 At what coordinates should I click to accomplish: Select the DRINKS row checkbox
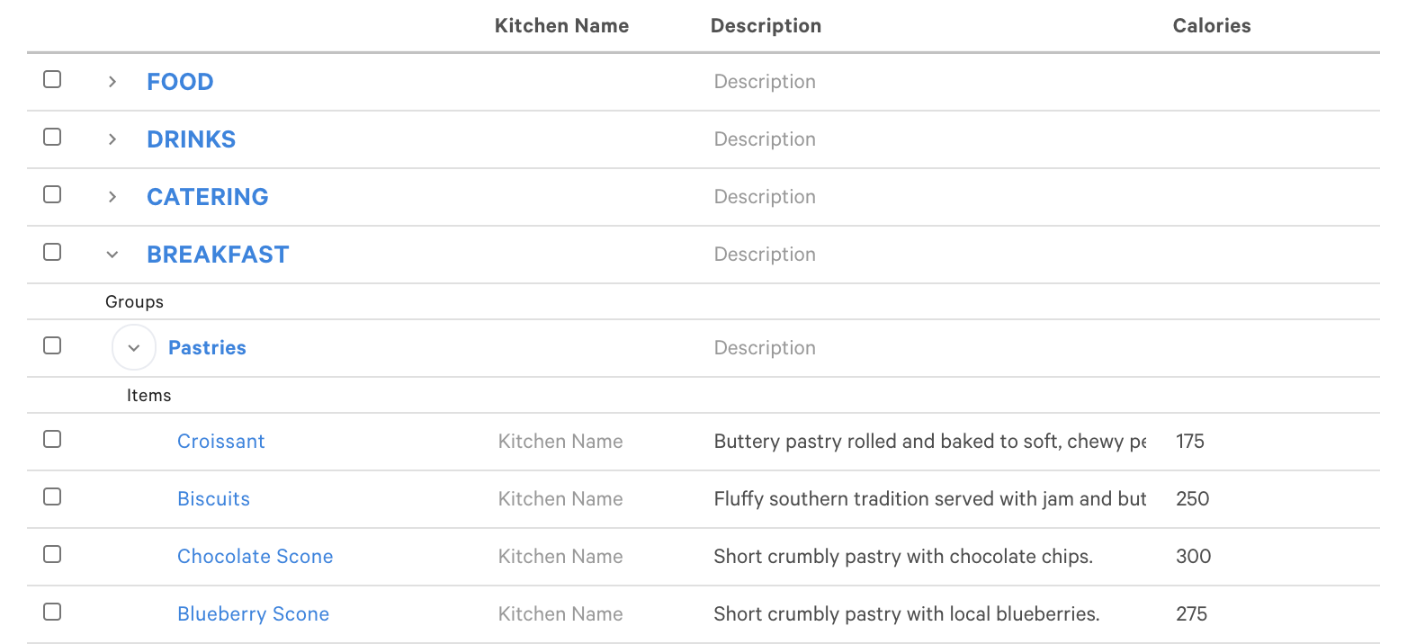(x=53, y=138)
